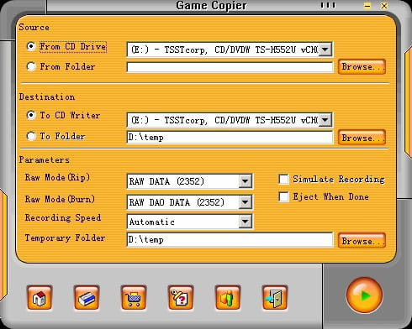The height and width of the screenshot is (329, 412).
Task: Click the To Folder path field
Action: [x=230, y=138]
